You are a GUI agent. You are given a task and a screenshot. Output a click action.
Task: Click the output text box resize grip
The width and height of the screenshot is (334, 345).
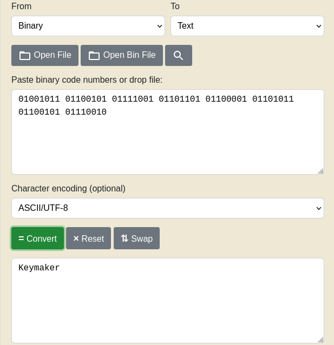(320, 339)
